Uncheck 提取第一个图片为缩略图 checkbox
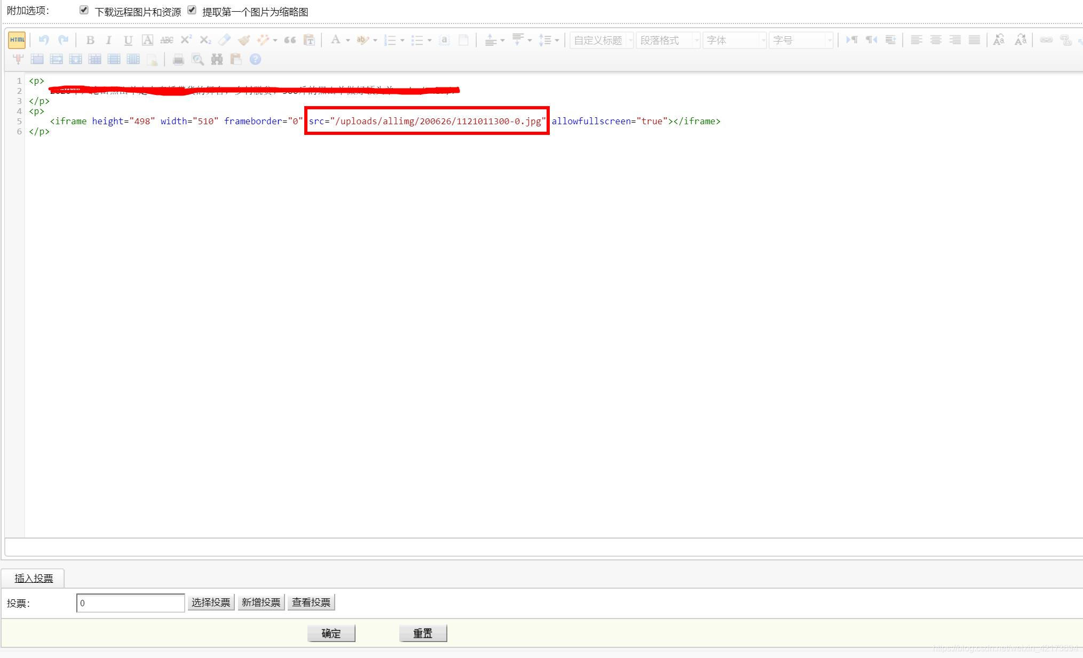Image resolution: width=1083 pixels, height=658 pixels. pyautogui.click(x=192, y=10)
